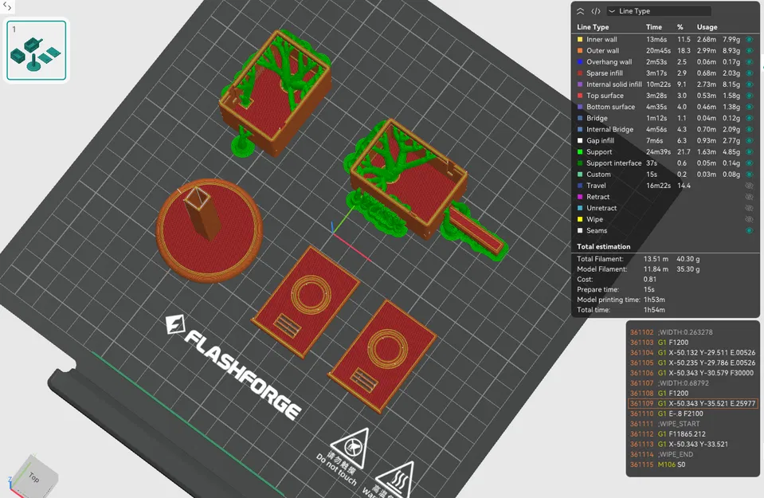Select the Travel row label
This screenshot has width=764, height=498.
coord(596,186)
